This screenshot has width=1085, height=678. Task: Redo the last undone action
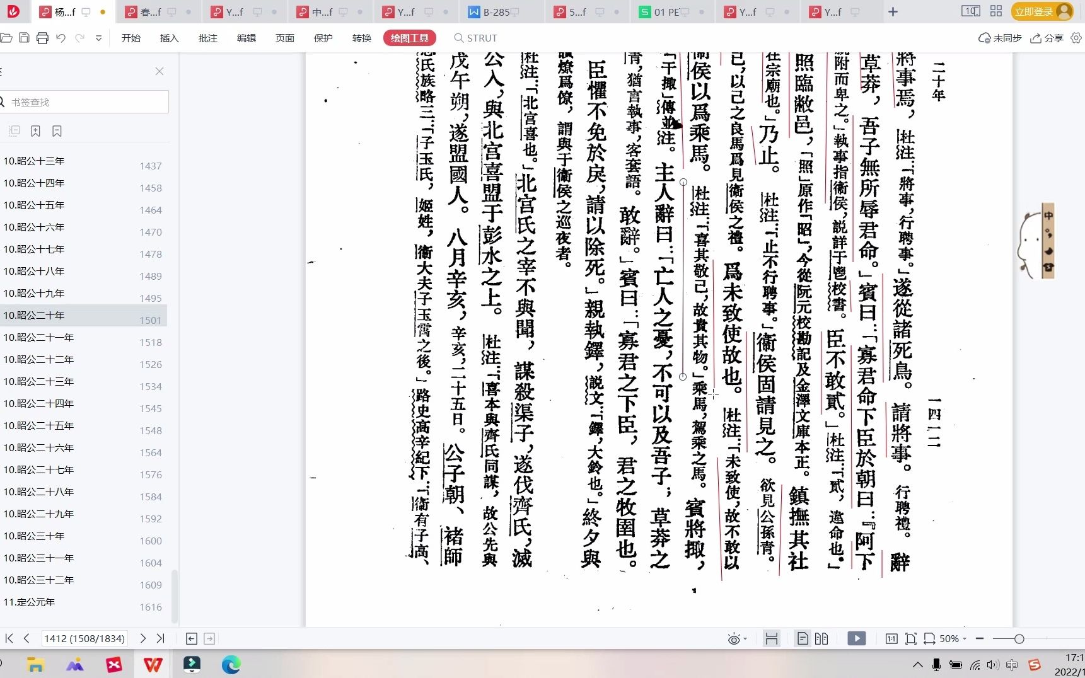coord(79,38)
